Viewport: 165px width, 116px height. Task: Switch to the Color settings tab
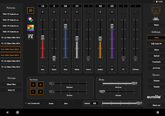156,38
